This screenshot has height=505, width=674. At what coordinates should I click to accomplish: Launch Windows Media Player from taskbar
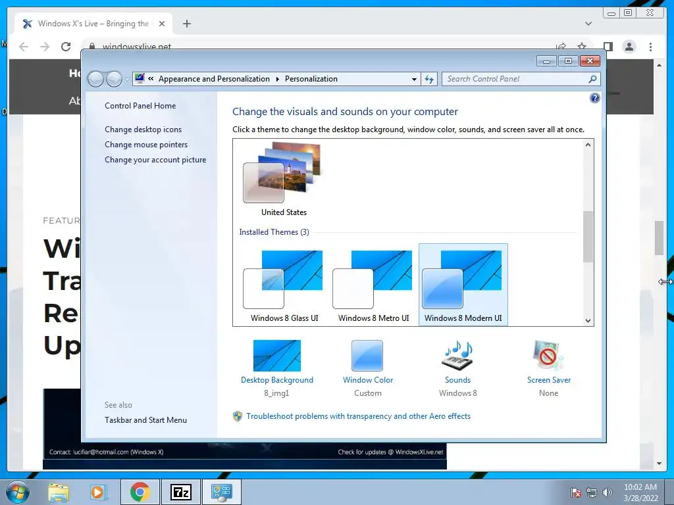tap(97, 493)
